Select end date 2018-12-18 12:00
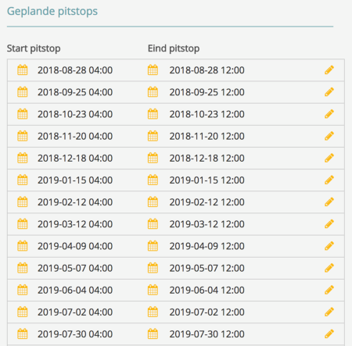This screenshot has height=346, width=352. pos(207,158)
